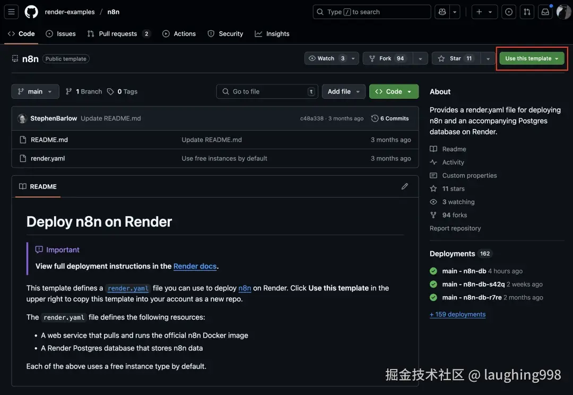Click StephenBarlow author avatar
The image size is (573, 395).
22,118
